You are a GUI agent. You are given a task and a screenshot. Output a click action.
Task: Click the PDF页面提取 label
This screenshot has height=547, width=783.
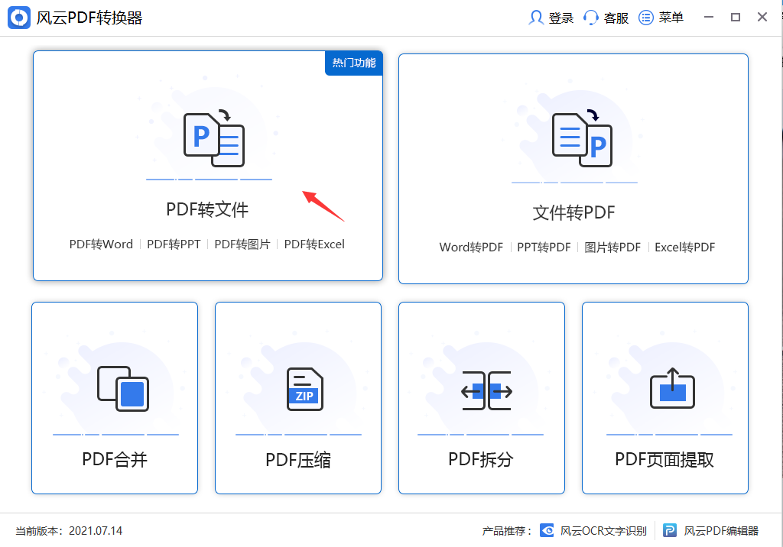(664, 459)
